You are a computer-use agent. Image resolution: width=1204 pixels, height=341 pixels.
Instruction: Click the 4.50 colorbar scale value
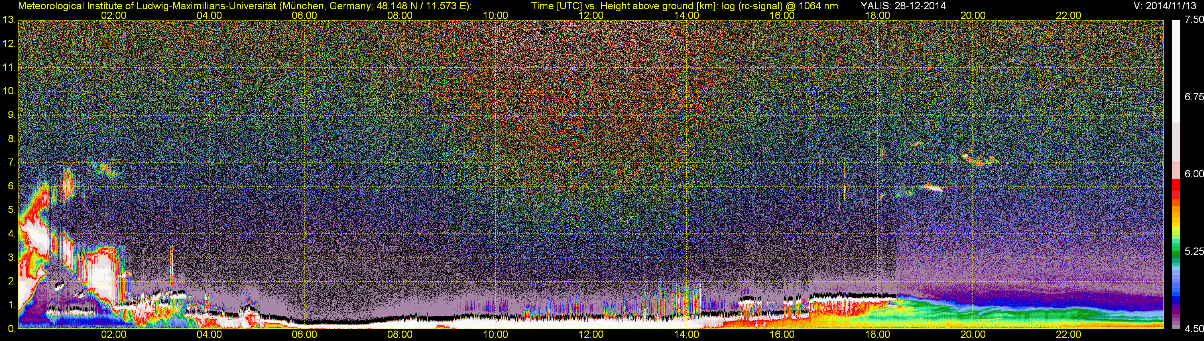tap(1194, 329)
